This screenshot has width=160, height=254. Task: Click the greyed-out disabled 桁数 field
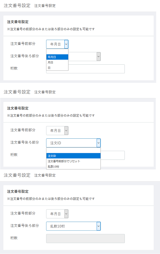tap(85, 238)
